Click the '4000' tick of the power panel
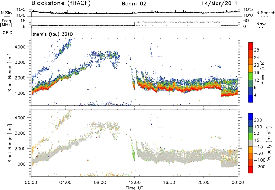The height and width of the screenshot is (190, 275). click(x=20, y=47)
